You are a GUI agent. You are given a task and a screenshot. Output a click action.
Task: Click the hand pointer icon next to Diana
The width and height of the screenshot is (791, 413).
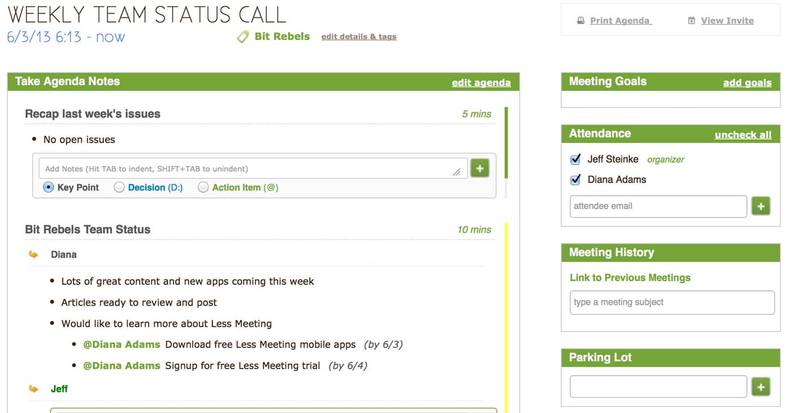click(x=34, y=255)
